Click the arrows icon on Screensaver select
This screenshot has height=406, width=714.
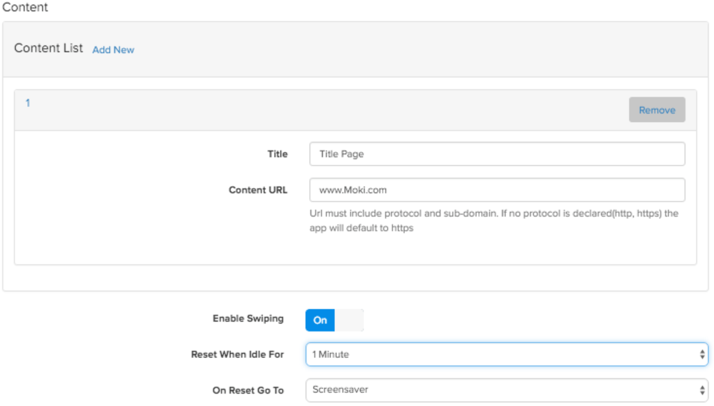pos(702,390)
